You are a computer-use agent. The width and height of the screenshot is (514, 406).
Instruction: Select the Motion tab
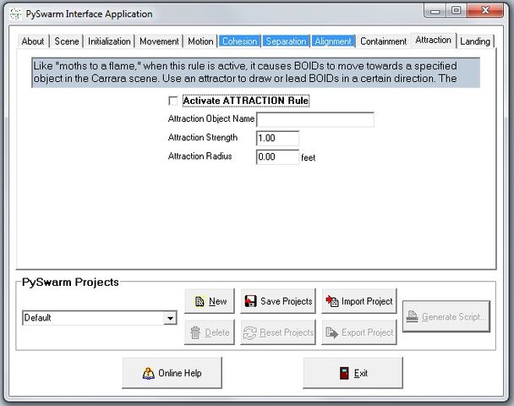pos(200,41)
